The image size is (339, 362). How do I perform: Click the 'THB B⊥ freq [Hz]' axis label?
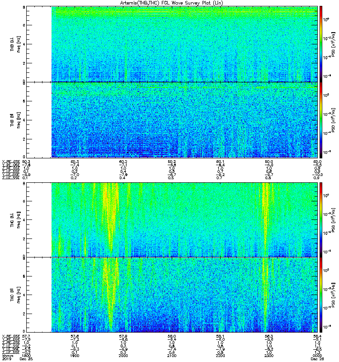(x=15, y=44)
